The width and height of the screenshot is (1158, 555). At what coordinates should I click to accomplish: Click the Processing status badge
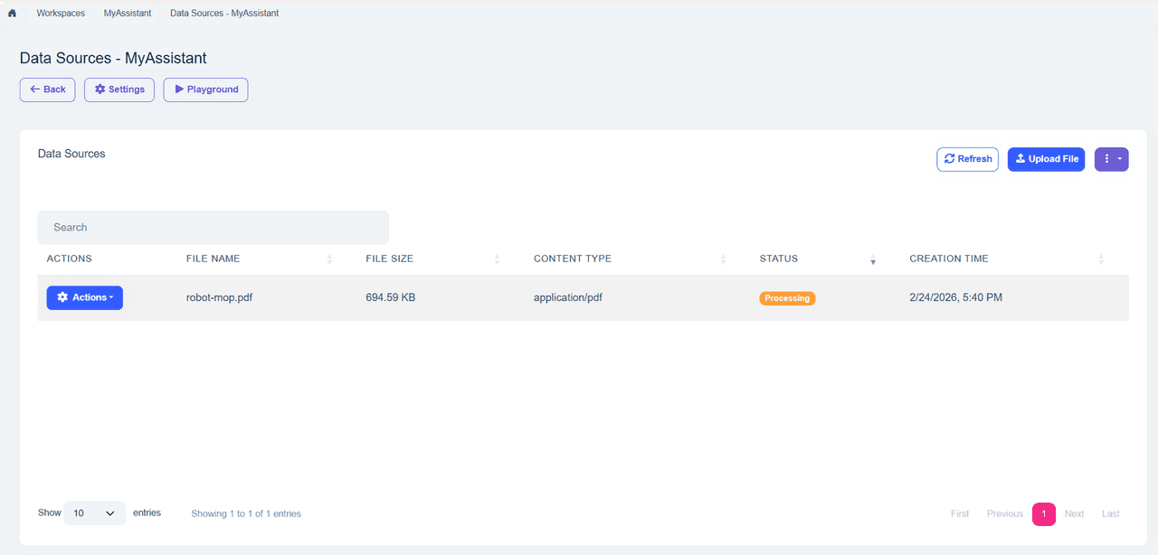click(x=787, y=298)
